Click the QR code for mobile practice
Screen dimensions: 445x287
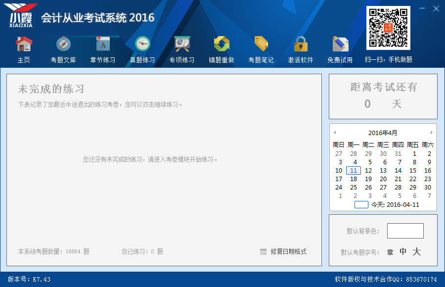point(388,28)
